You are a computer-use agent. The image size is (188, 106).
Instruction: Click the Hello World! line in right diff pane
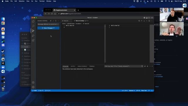click(x=115, y=26)
